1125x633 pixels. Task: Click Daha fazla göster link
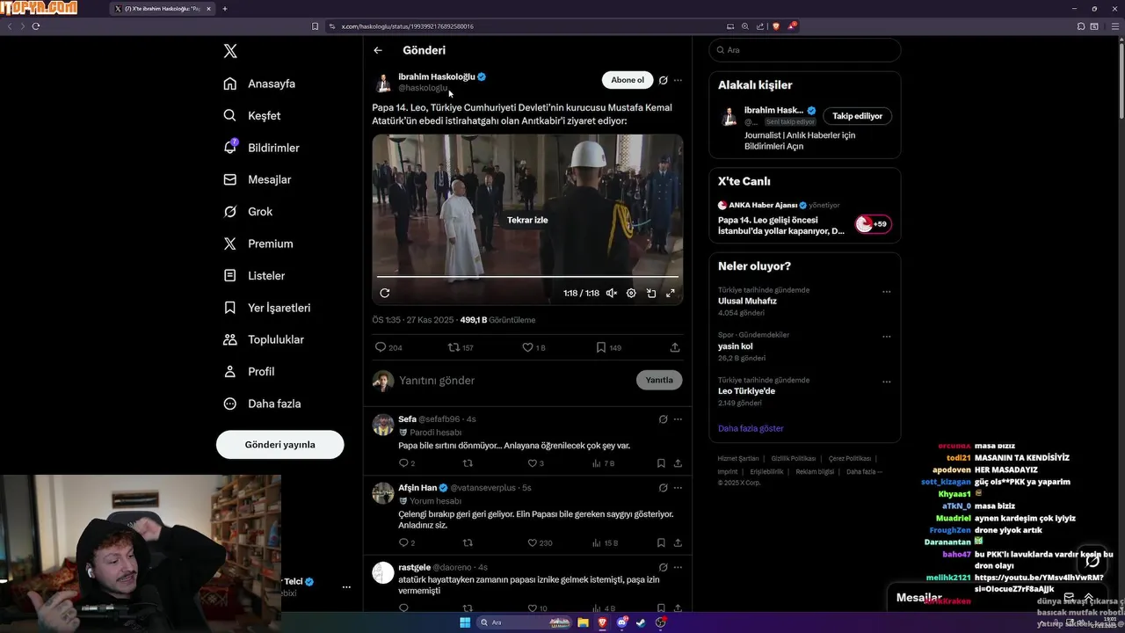751,428
